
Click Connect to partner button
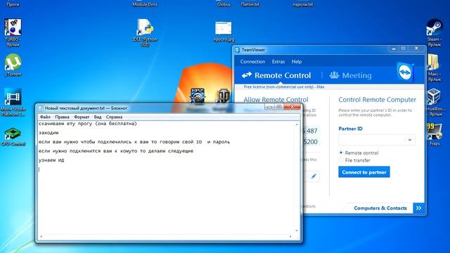click(x=364, y=172)
